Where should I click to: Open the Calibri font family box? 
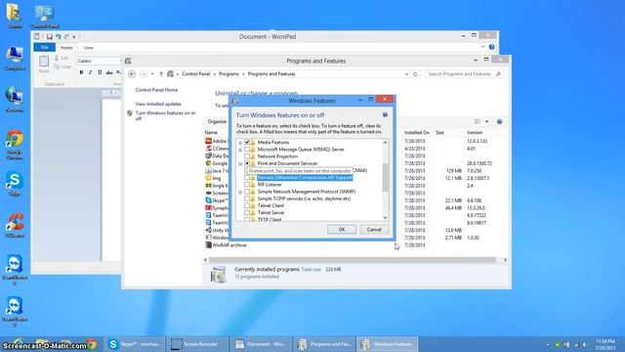[99, 61]
